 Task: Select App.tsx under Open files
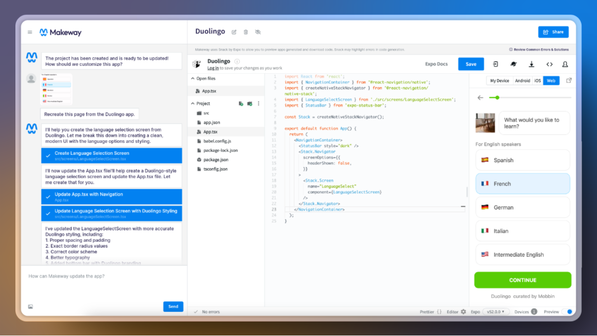pyautogui.click(x=226, y=91)
